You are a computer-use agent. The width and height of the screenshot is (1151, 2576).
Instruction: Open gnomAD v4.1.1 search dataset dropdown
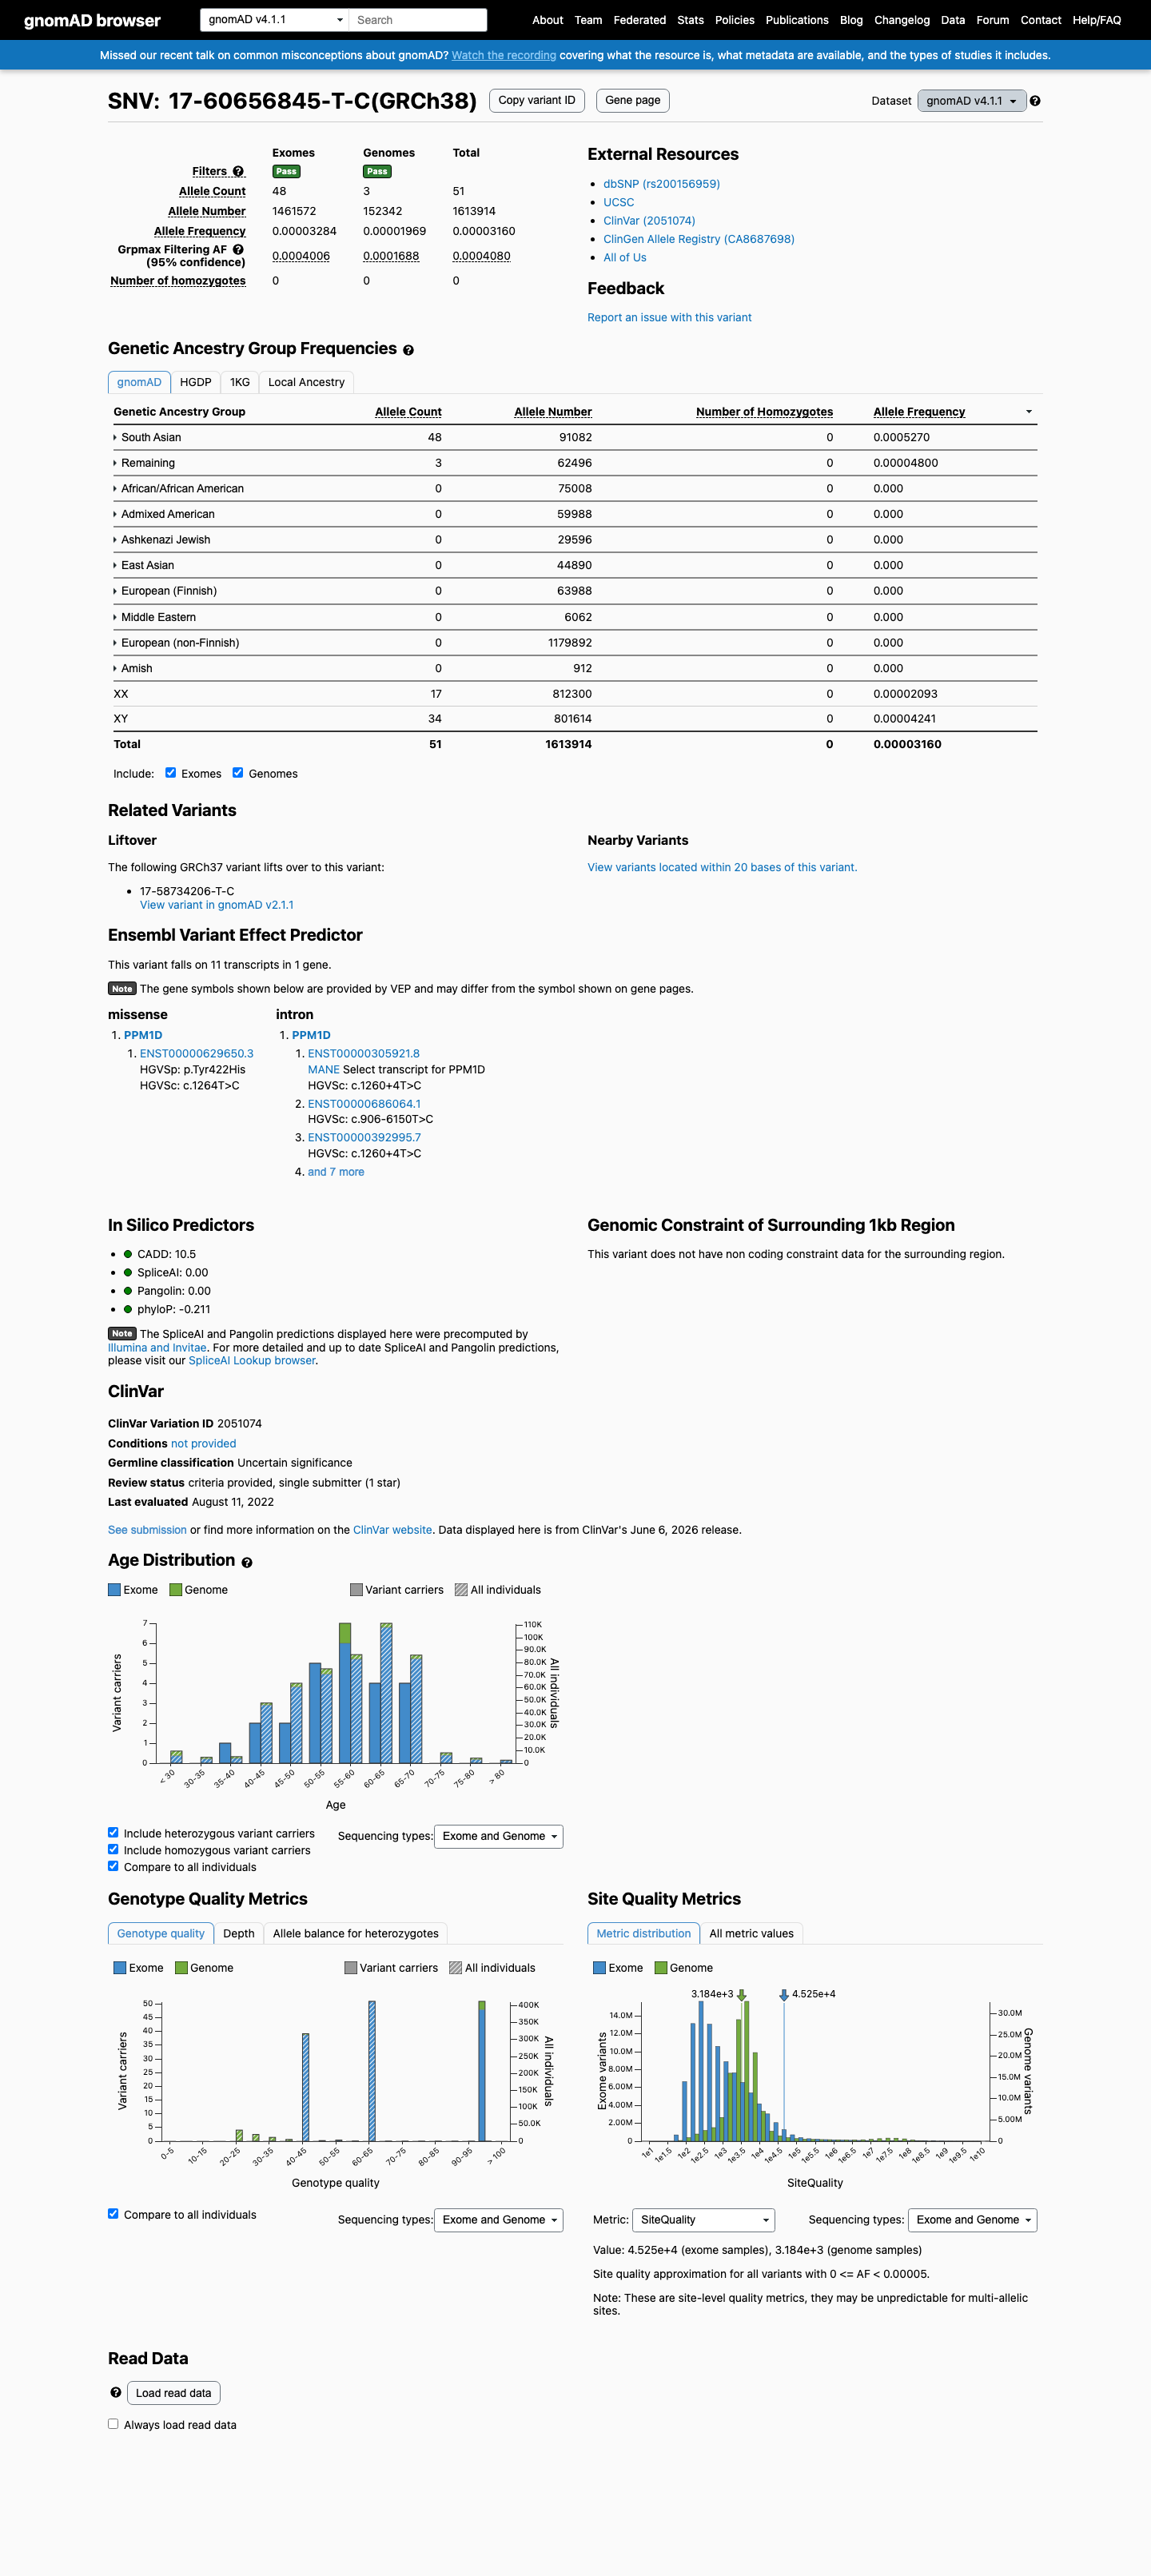(275, 20)
